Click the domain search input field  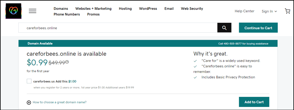[118, 27]
